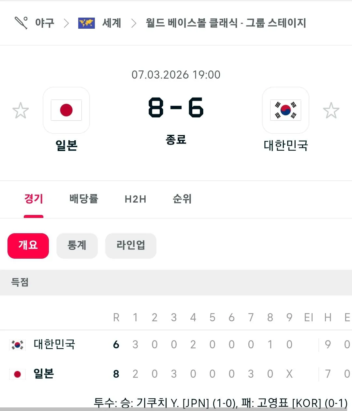
Task: Click Korea flag in score table
Action: tap(18, 344)
